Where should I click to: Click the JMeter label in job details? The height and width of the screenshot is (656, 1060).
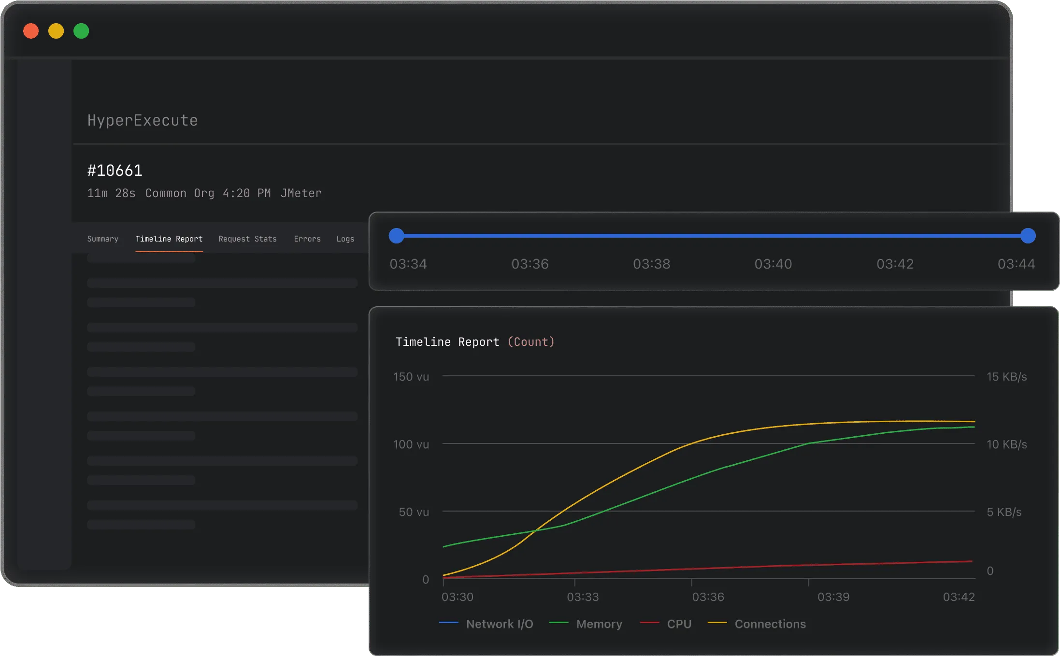tap(301, 193)
